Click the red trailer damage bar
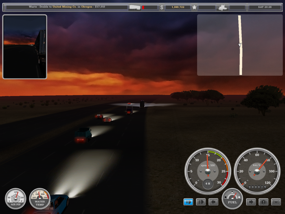 point(143,7)
